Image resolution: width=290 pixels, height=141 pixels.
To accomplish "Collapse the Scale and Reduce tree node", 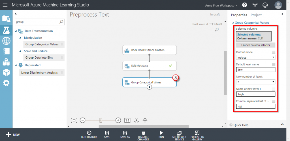I will coord(20,51).
